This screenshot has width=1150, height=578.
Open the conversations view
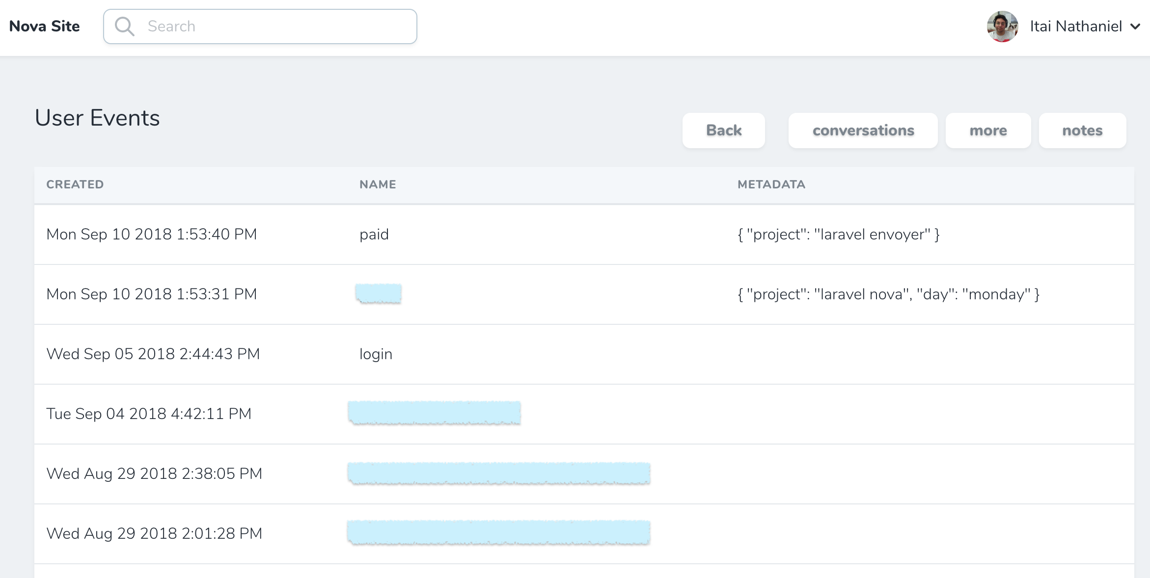(863, 131)
